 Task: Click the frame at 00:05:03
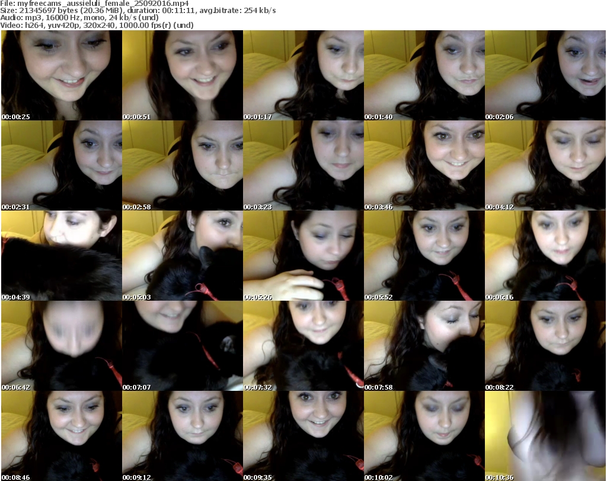(182, 256)
